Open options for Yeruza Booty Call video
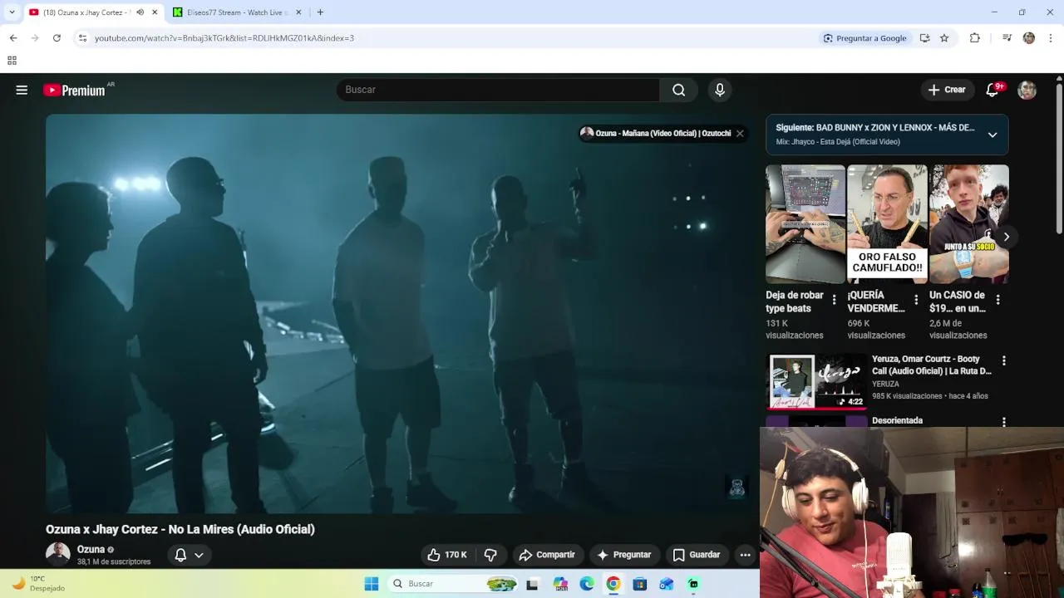This screenshot has height=598, width=1064. [1003, 361]
